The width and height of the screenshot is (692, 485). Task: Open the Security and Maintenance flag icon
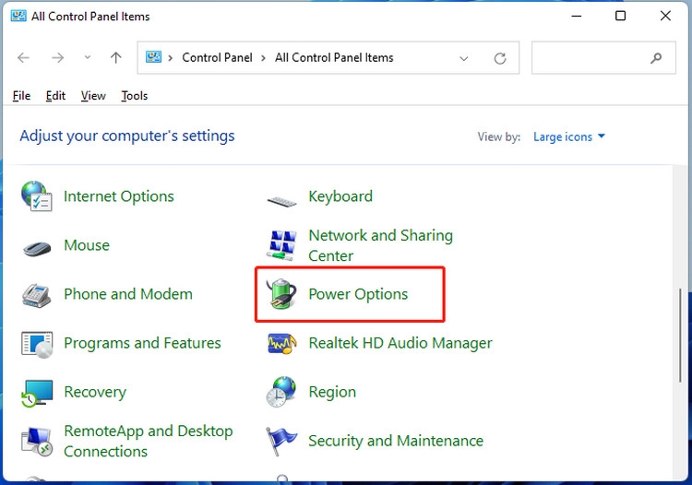(280, 441)
